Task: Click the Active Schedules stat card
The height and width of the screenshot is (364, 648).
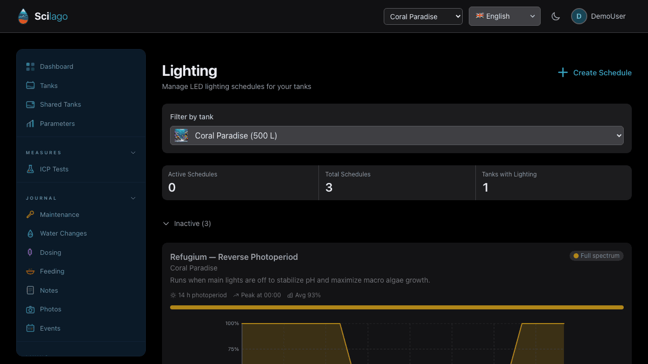Action: (x=240, y=183)
